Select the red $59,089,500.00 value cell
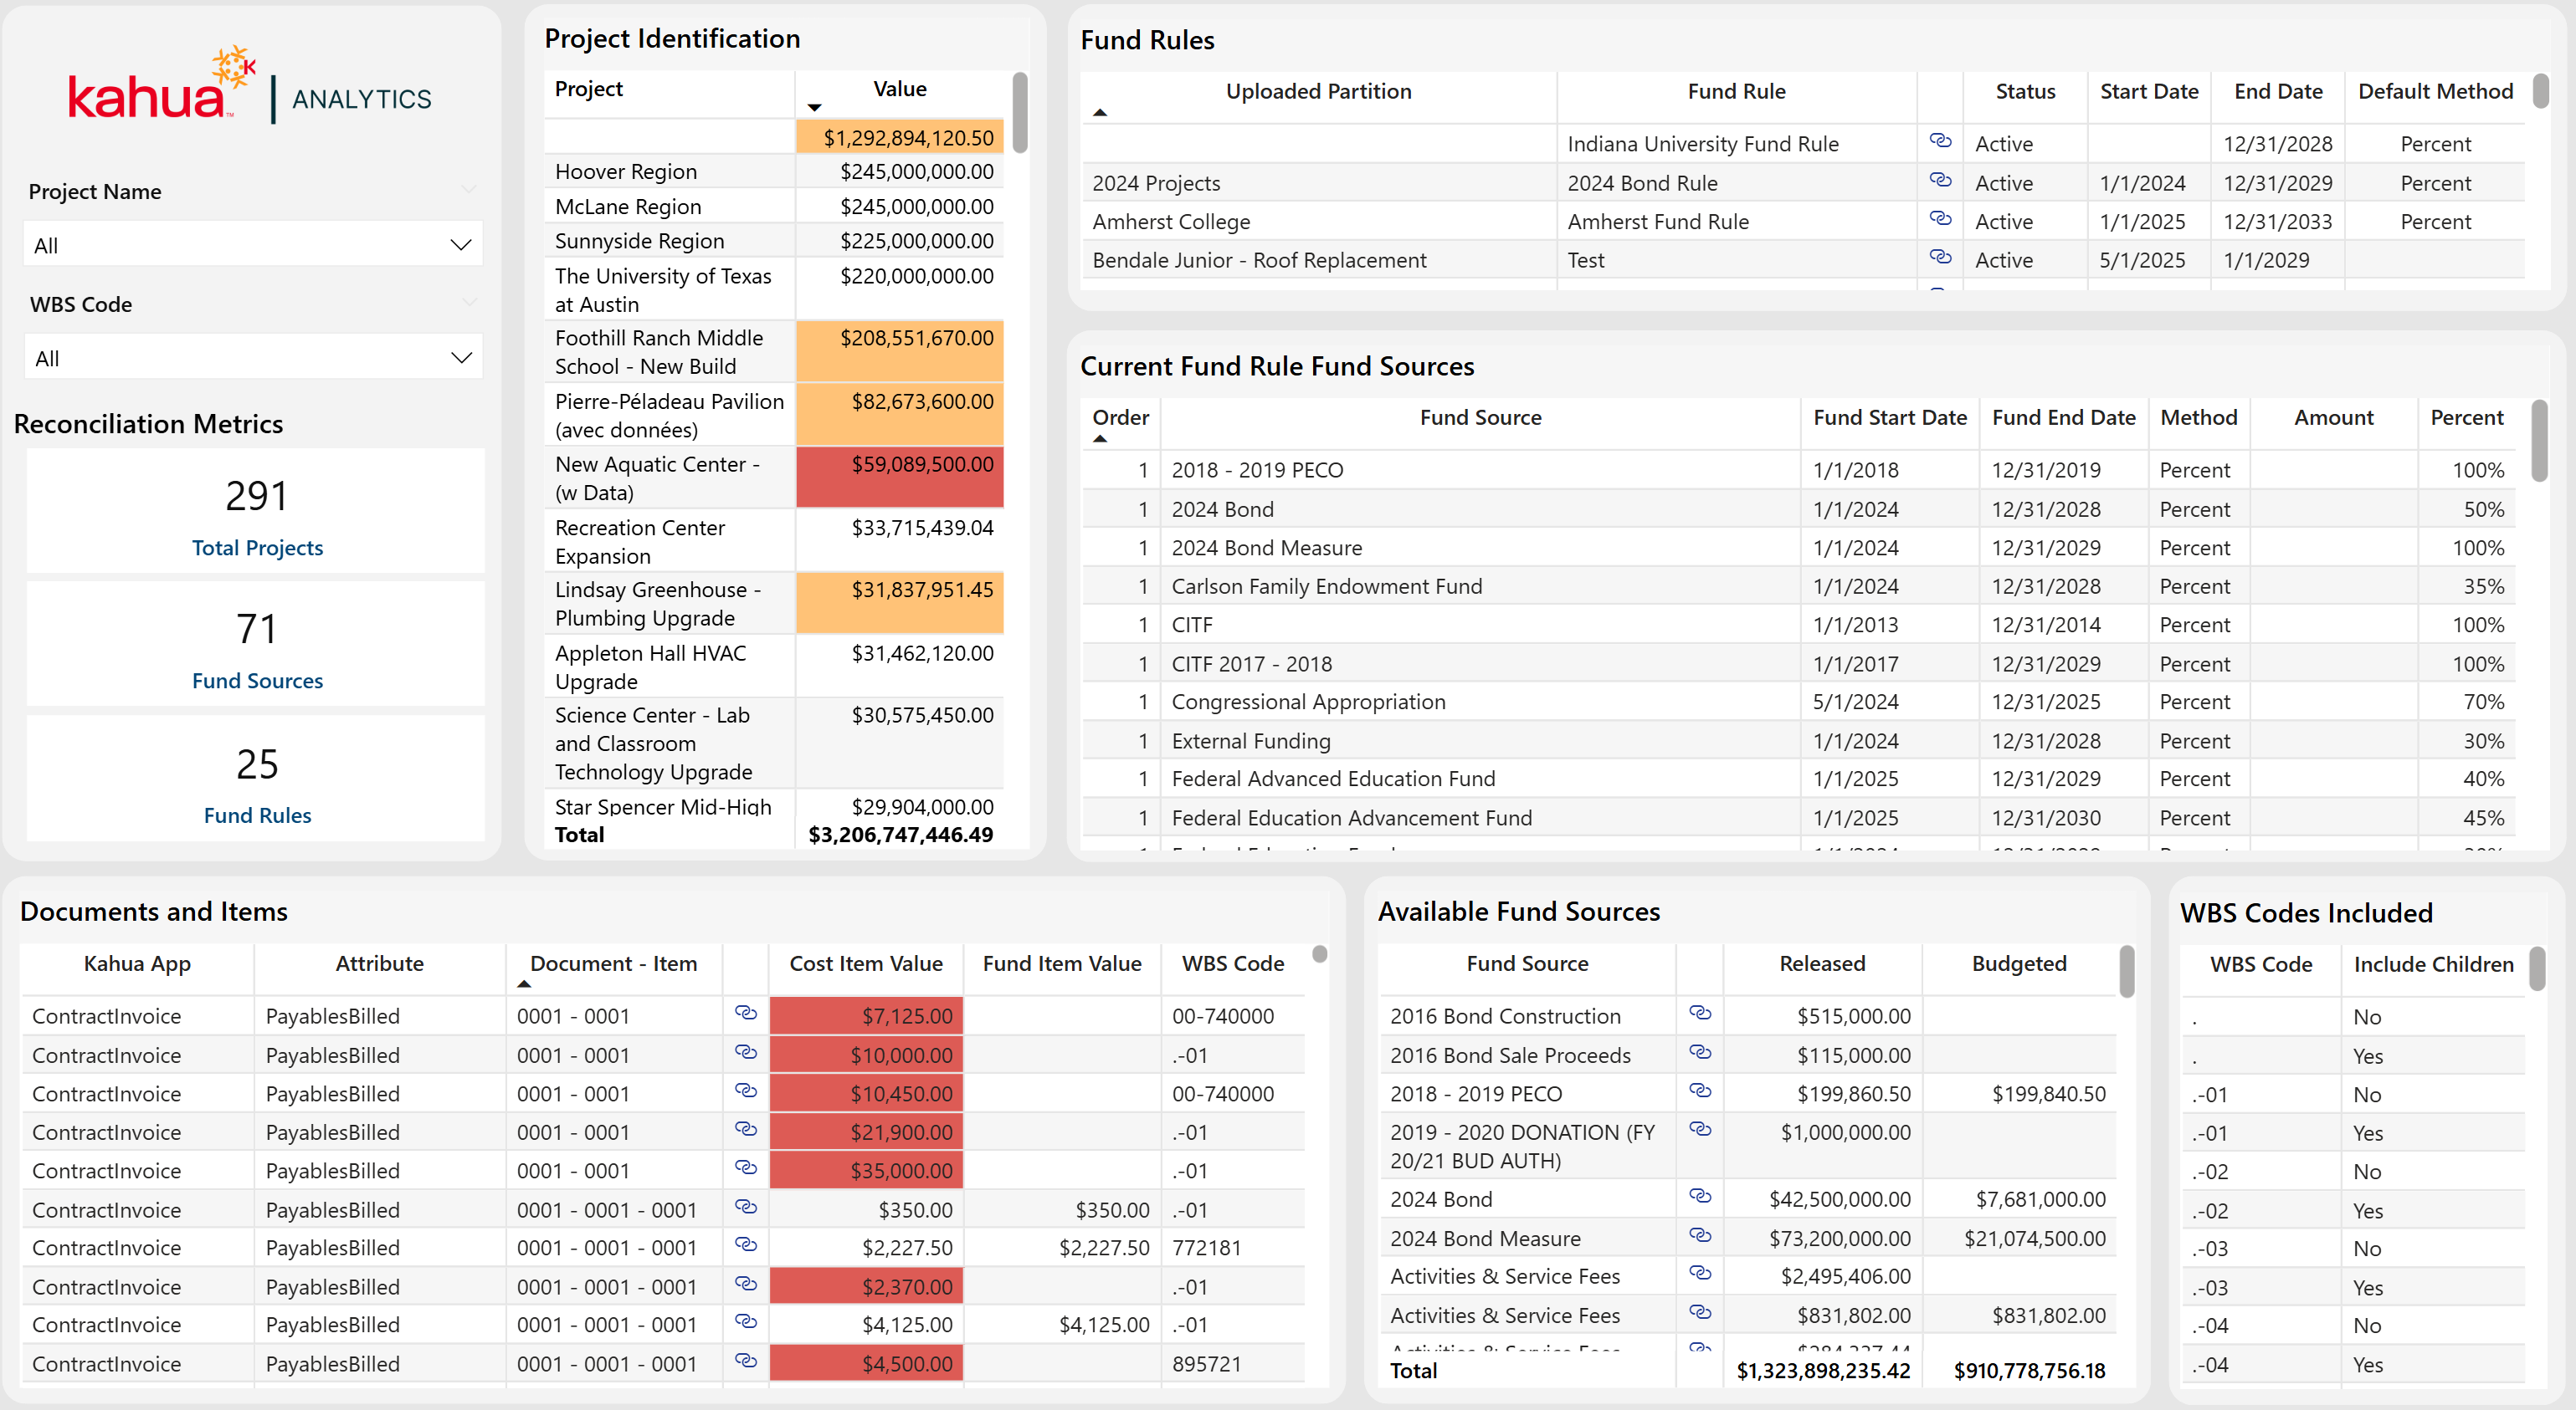Screen dimensions: 2576x1410 coord(900,477)
